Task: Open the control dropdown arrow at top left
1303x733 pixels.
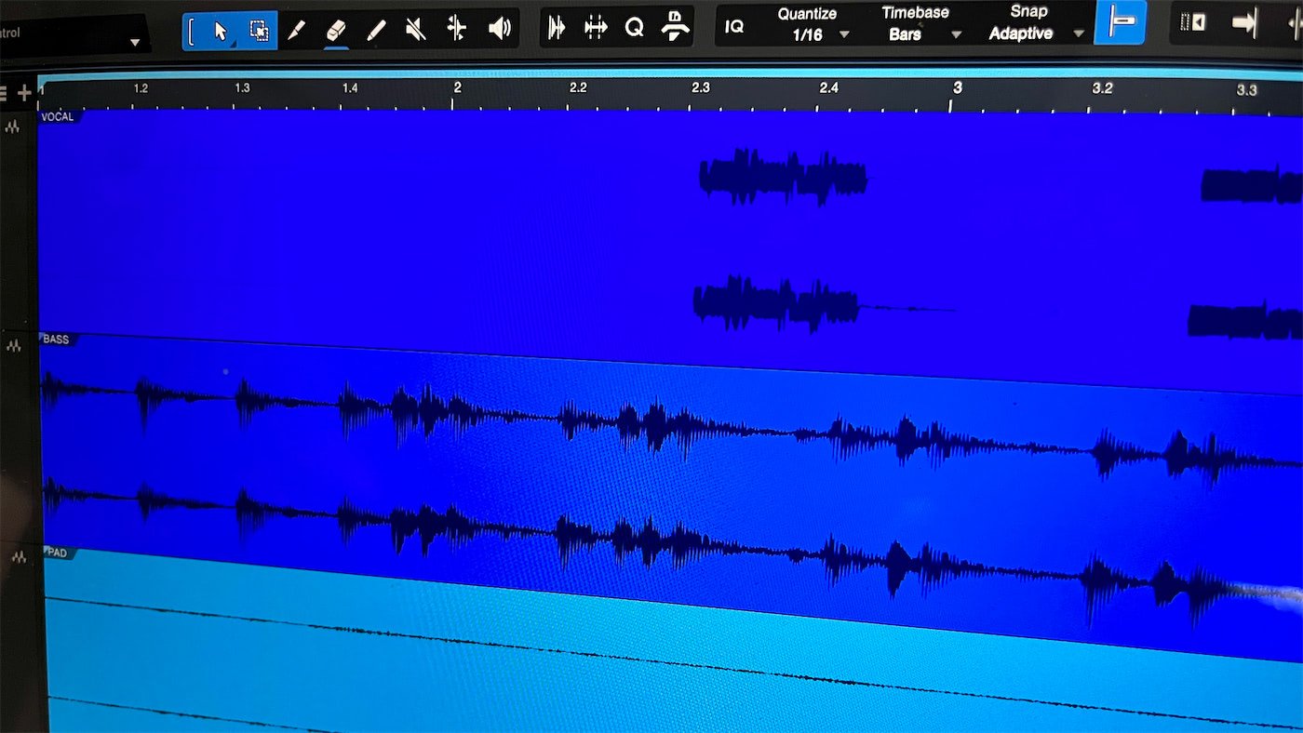Action: pos(135,43)
